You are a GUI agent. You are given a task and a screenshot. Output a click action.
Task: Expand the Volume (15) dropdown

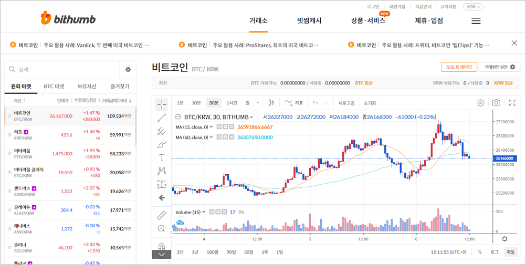coord(204,212)
